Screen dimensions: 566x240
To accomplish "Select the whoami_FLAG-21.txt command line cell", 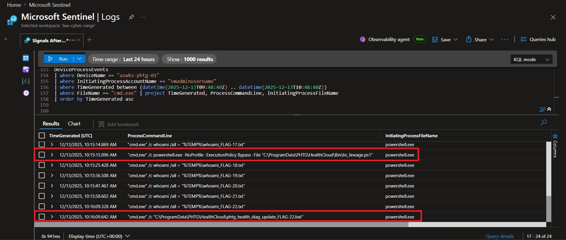I will [x=186, y=196].
